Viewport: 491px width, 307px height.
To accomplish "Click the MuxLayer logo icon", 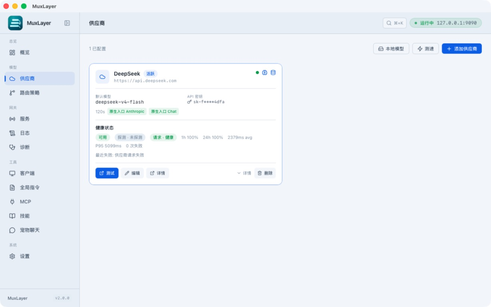I will click(15, 23).
